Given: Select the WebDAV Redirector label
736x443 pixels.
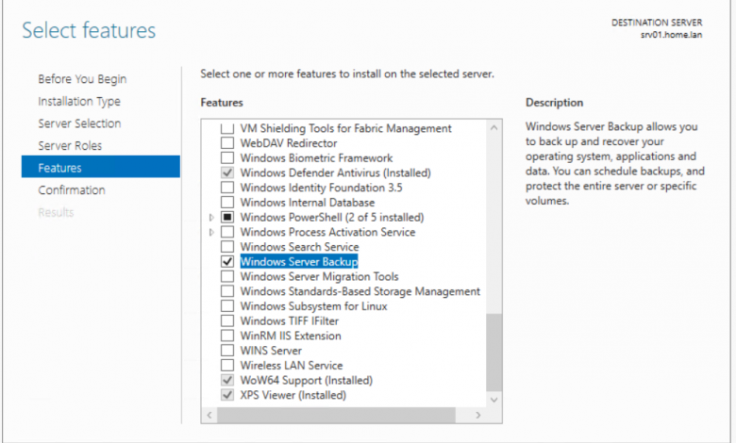Looking at the screenshot, I should click(289, 143).
